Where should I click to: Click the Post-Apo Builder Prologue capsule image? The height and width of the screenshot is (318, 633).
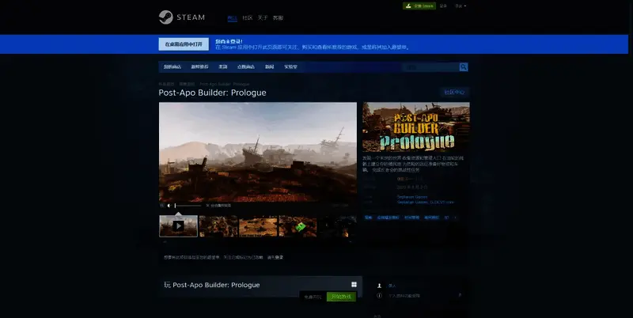(416, 127)
